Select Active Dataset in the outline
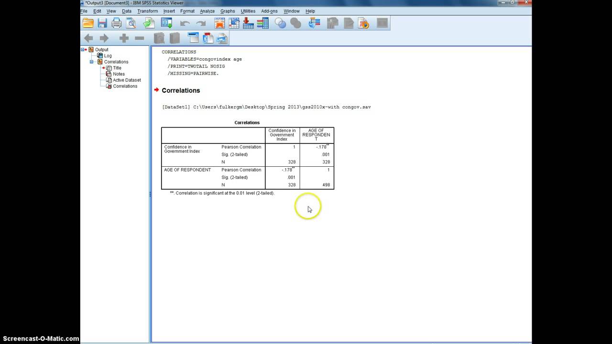 pyautogui.click(x=127, y=80)
